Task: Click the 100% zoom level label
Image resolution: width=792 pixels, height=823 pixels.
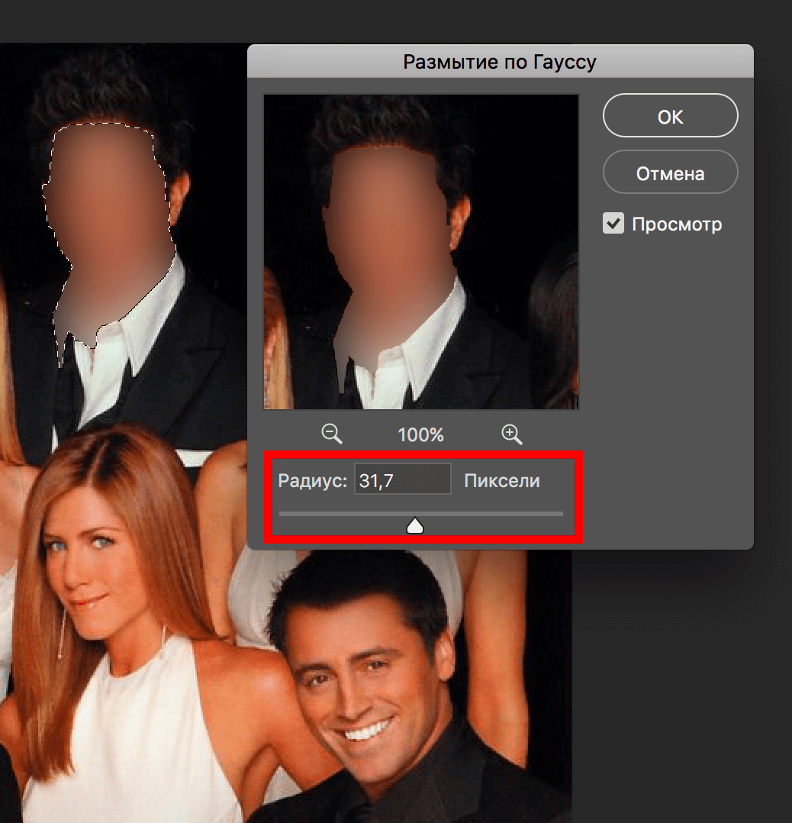Action: 420,435
